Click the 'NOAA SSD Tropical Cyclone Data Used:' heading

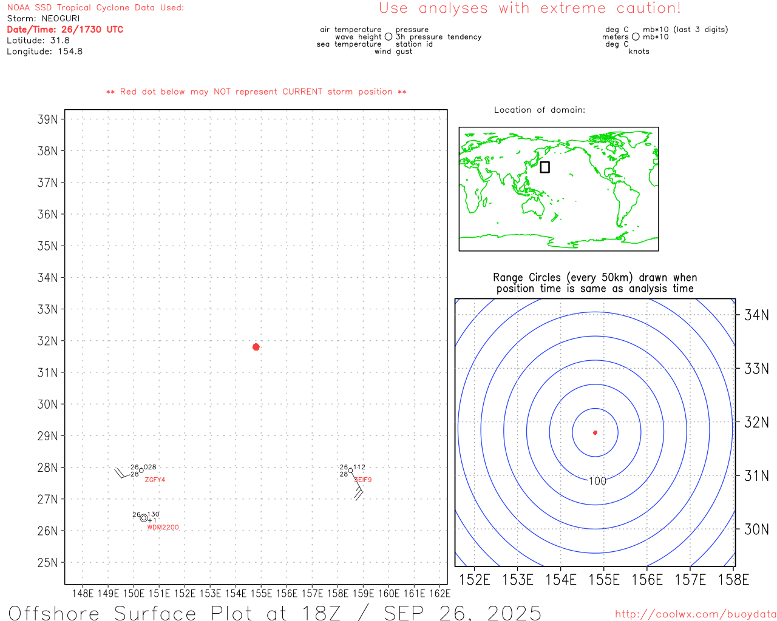pyautogui.click(x=95, y=8)
